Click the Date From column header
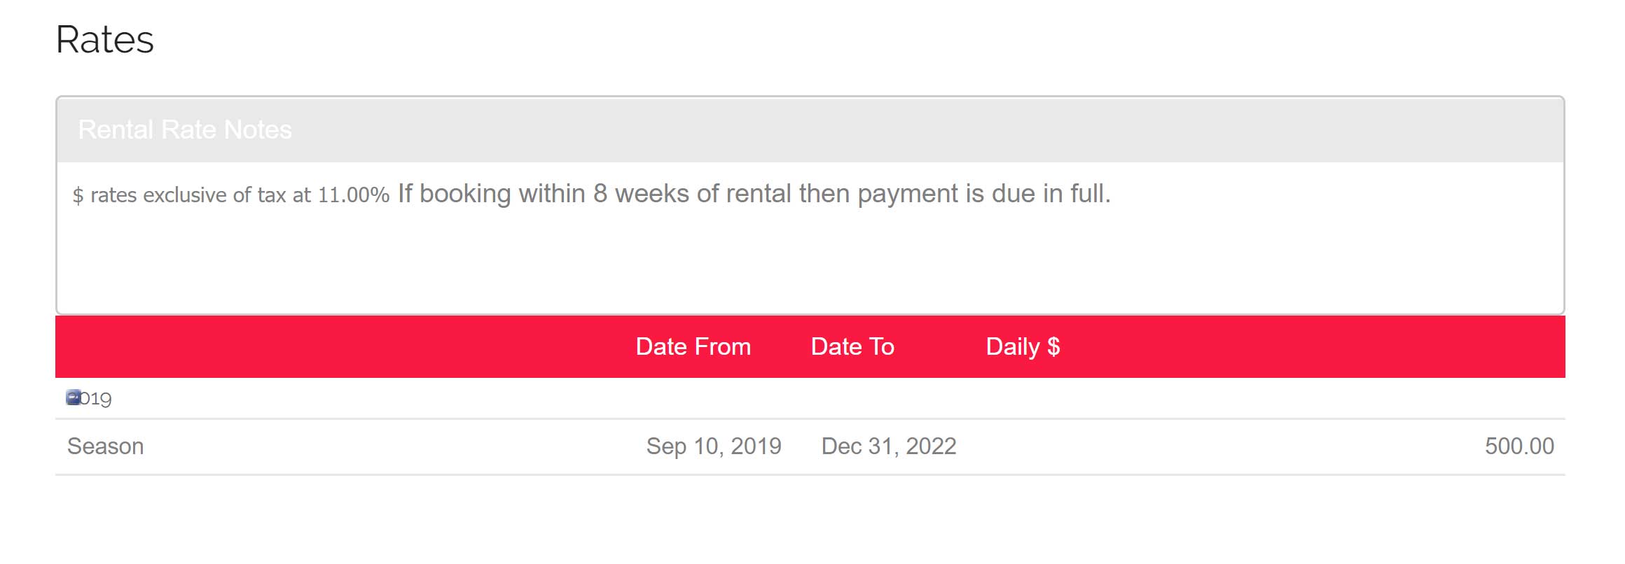Screen dimensions: 1625x564 coord(693,347)
